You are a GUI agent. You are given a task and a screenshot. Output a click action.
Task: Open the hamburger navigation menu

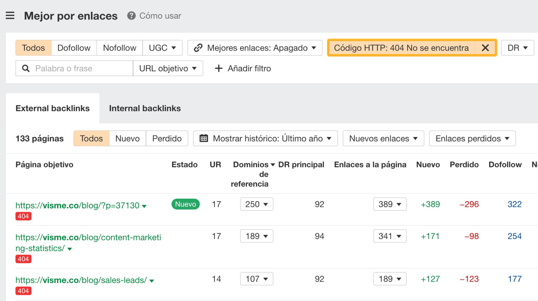pyautogui.click(x=10, y=16)
